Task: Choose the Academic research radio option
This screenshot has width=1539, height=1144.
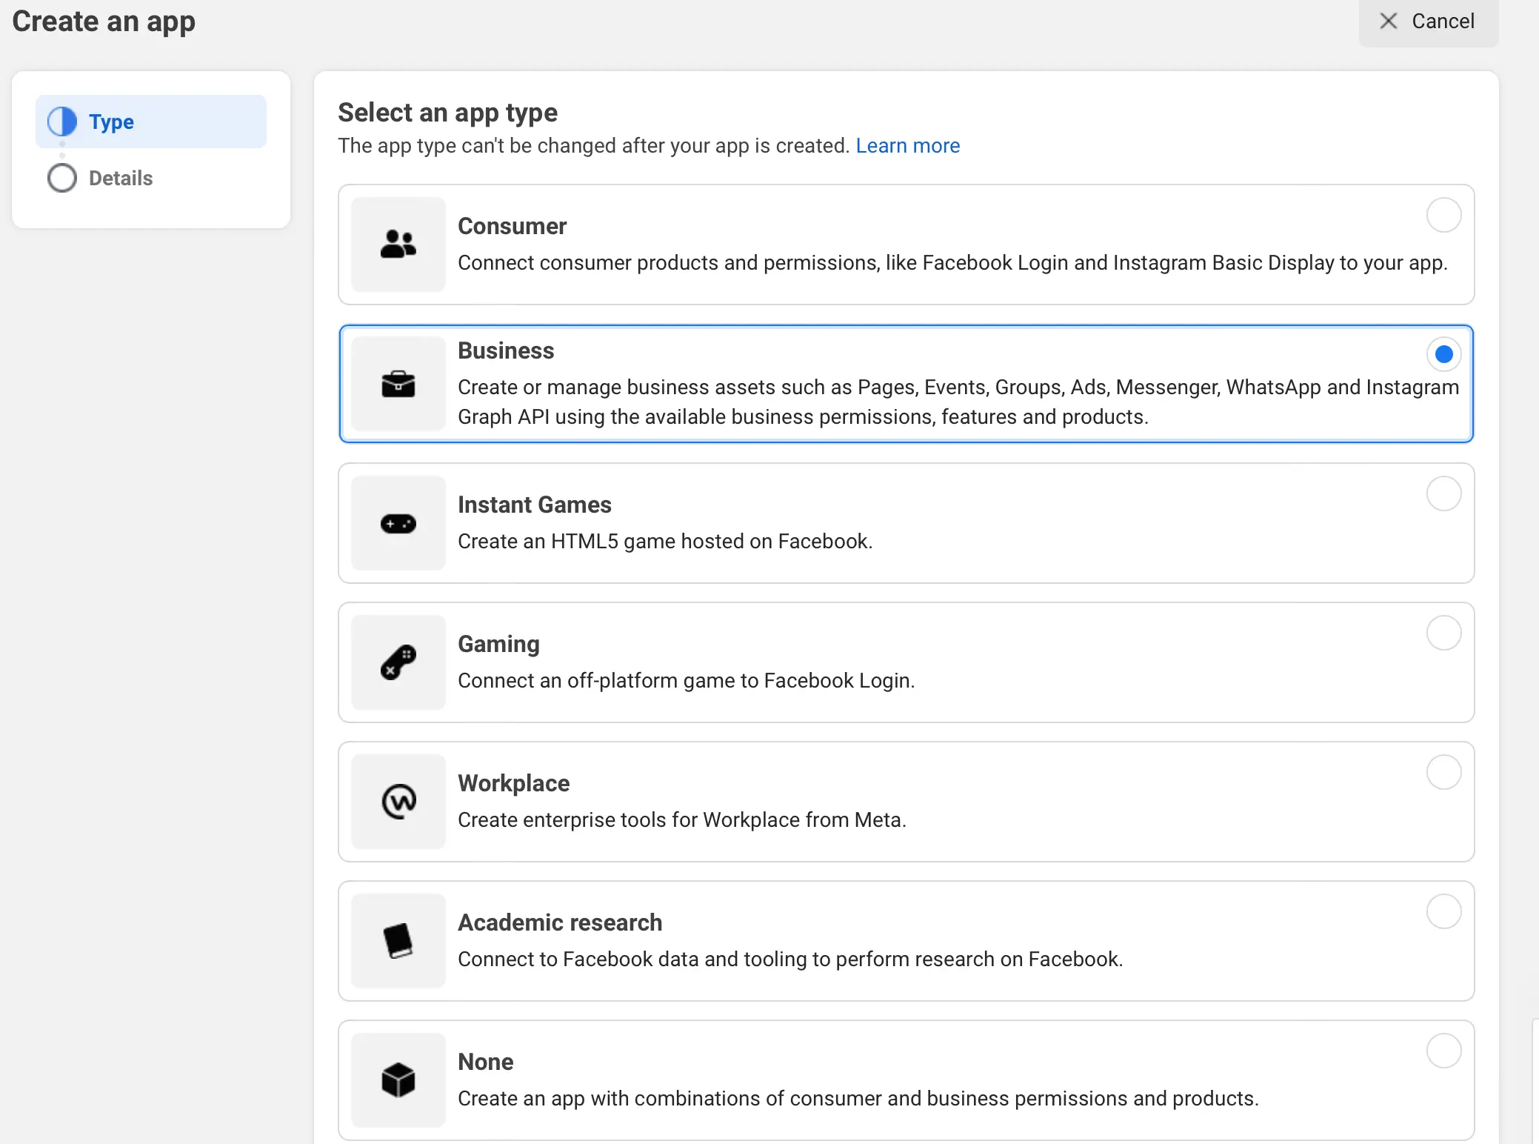Action: pyautogui.click(x=1443, y=911)
